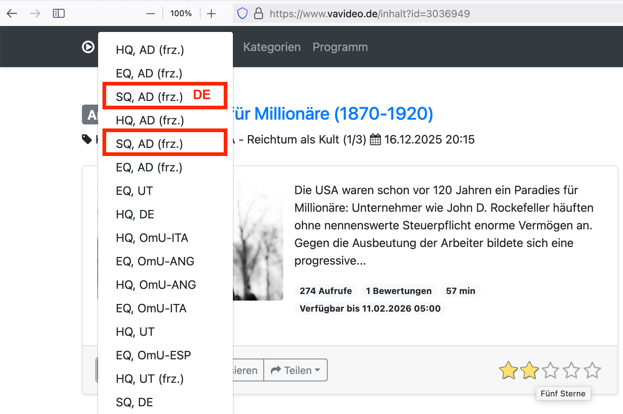Choose 'EQ, OmU-ESP' from the list
623x414 pixels.
(x=153, y=355)
